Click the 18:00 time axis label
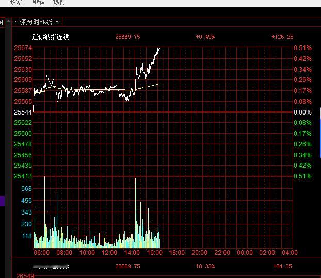The width and height of the screenshot is (321, 278). (x=177, y=253)
